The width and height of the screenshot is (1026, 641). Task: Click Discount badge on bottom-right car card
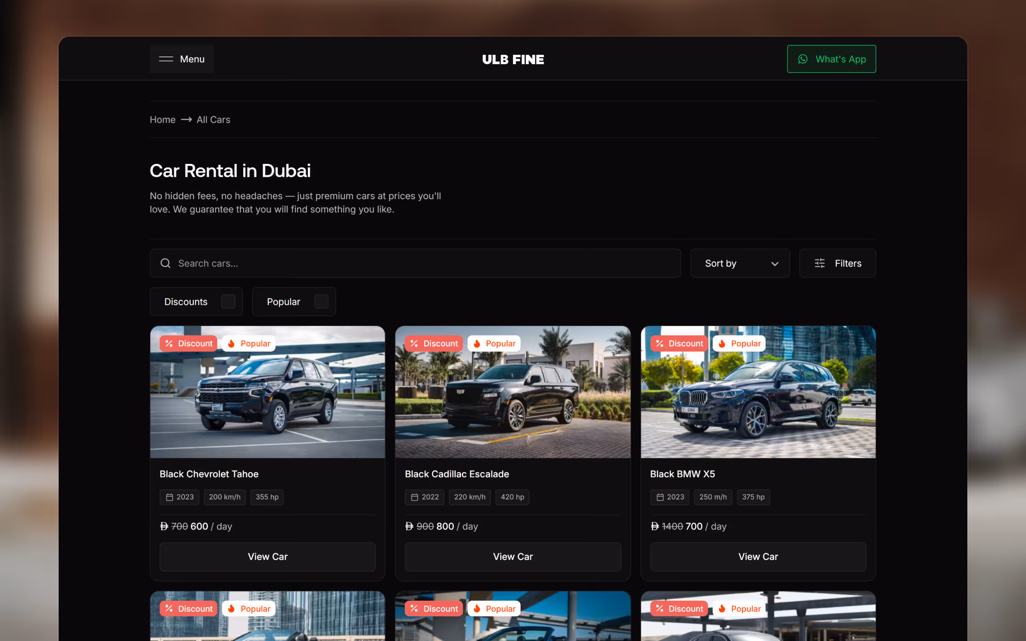679,608
